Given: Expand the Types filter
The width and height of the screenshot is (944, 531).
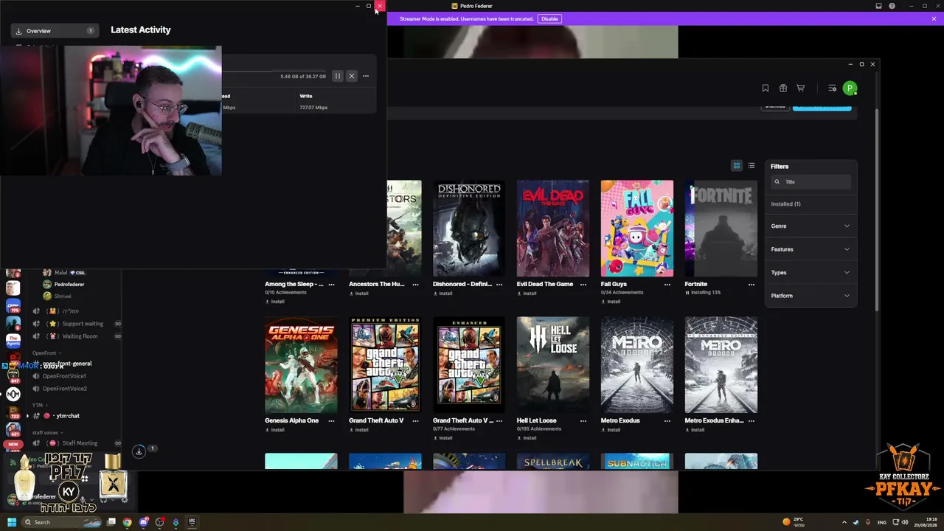Looking at the screenshot, I should click(x=811, y=273).
